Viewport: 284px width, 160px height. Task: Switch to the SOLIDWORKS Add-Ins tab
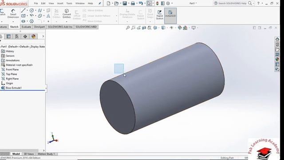coord(60,27)
